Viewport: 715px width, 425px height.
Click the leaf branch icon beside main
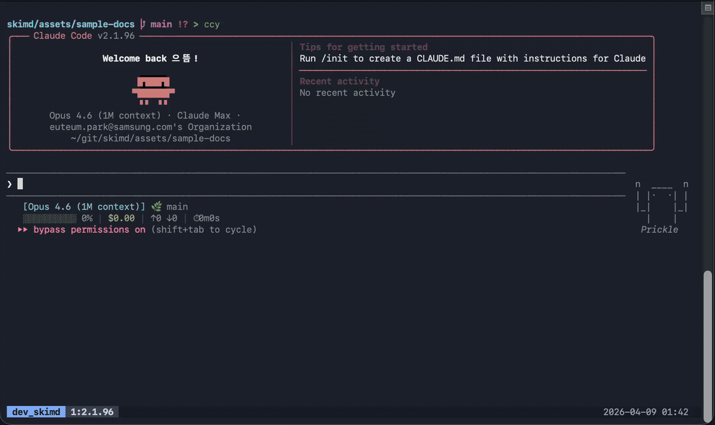(157, 207)
